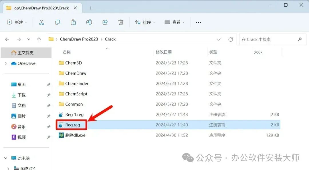The height and width of the screenshot is (170, 309).
Task: Select the 删除dll.exe application icon
Action: pyautogui.click(x=61, y=135)
